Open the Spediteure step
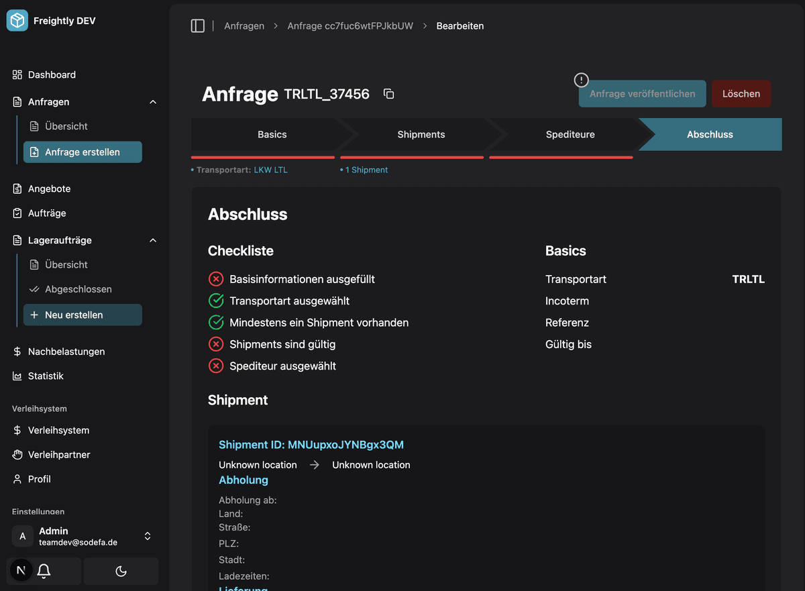 tap(570, 135)
